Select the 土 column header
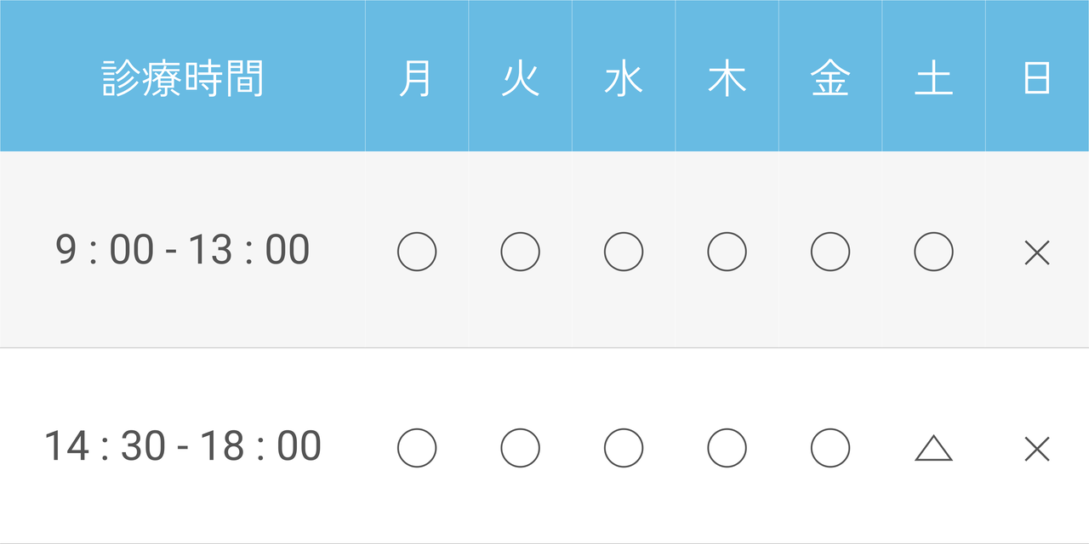The height and width of the screenshot is (544, 1089). tap(933, 78)
